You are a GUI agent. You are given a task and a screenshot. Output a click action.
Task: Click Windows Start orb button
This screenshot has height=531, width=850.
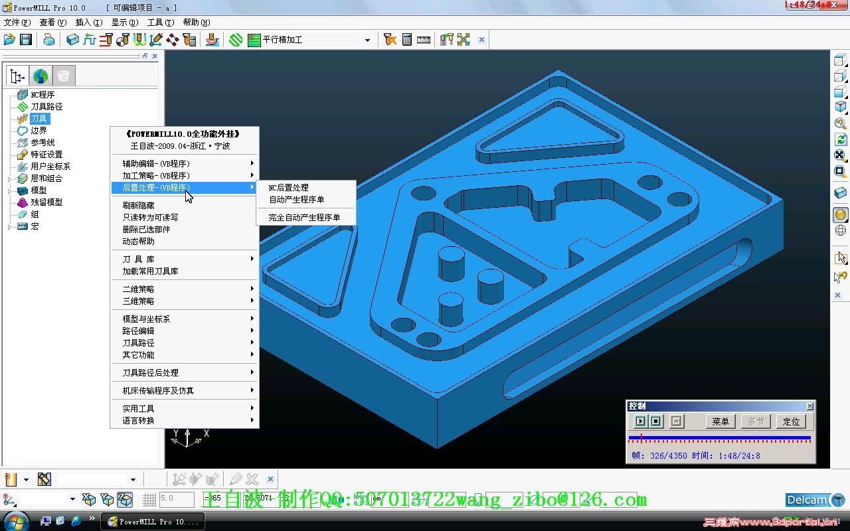coord(15,521)
